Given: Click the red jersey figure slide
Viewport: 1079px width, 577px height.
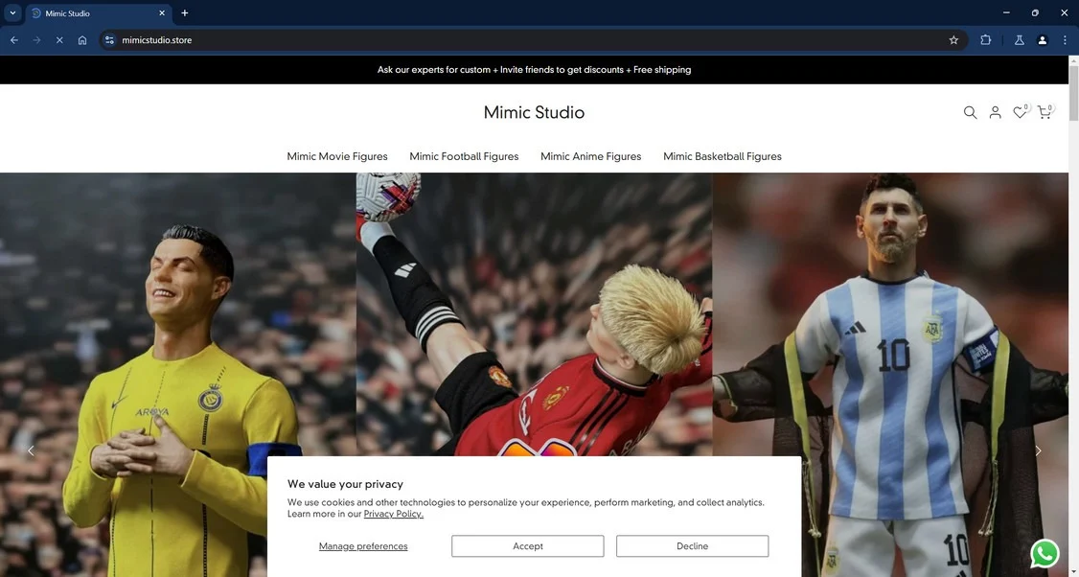Looking at the screenshot, I should (x=534, y=314).
